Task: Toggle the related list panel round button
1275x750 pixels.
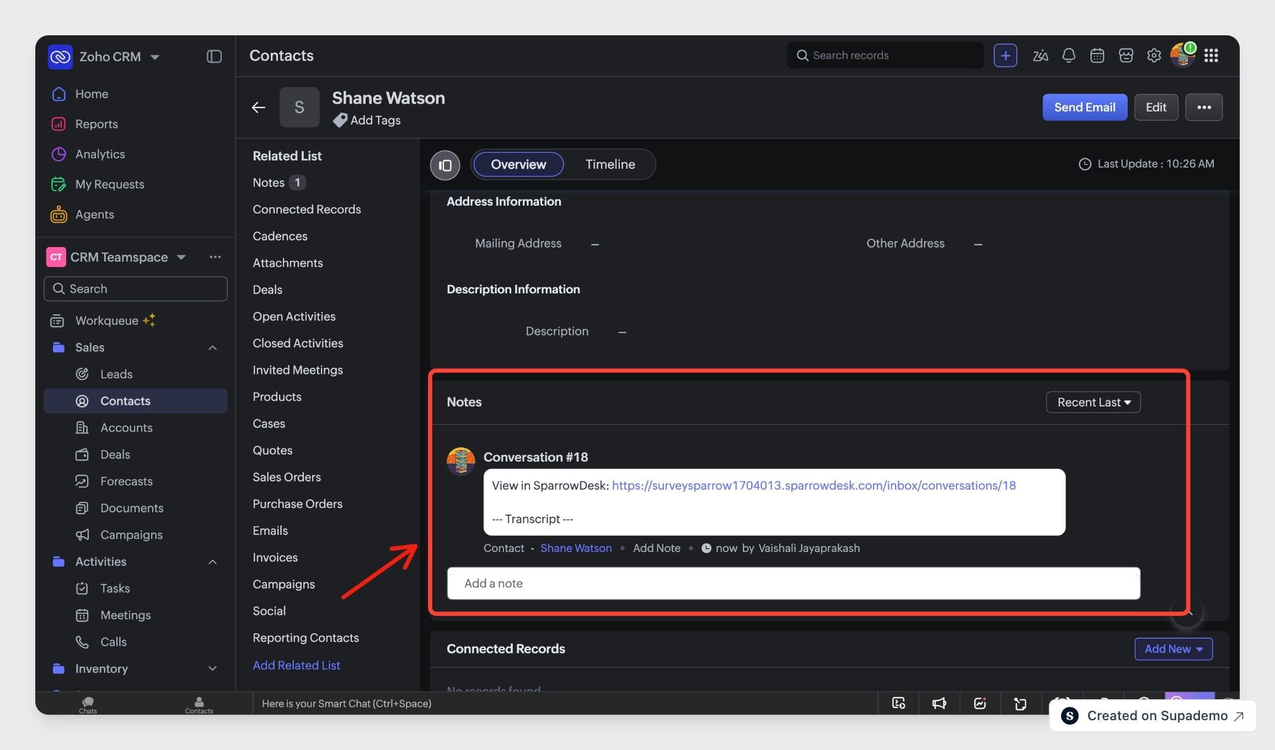Action: [445, 165]
